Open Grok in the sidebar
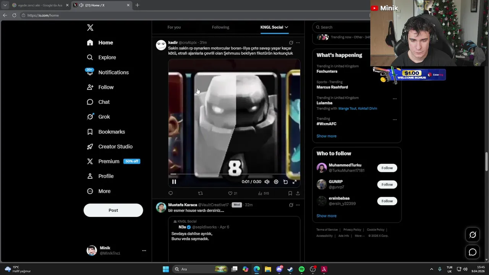489x275 pixels. click(x=98, y=117)
